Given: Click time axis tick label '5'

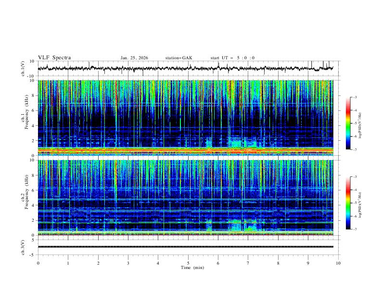Looking at the screenshot, I should coord(188,263).
